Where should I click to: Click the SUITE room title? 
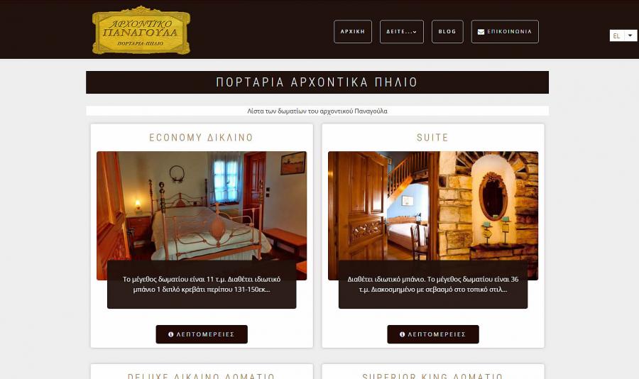pos(433,138)
